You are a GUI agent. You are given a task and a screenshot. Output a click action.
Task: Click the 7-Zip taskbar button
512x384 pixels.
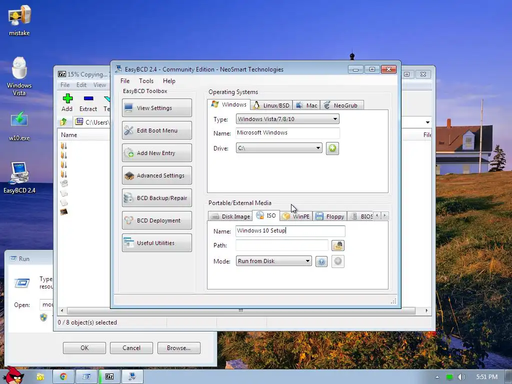109,377
